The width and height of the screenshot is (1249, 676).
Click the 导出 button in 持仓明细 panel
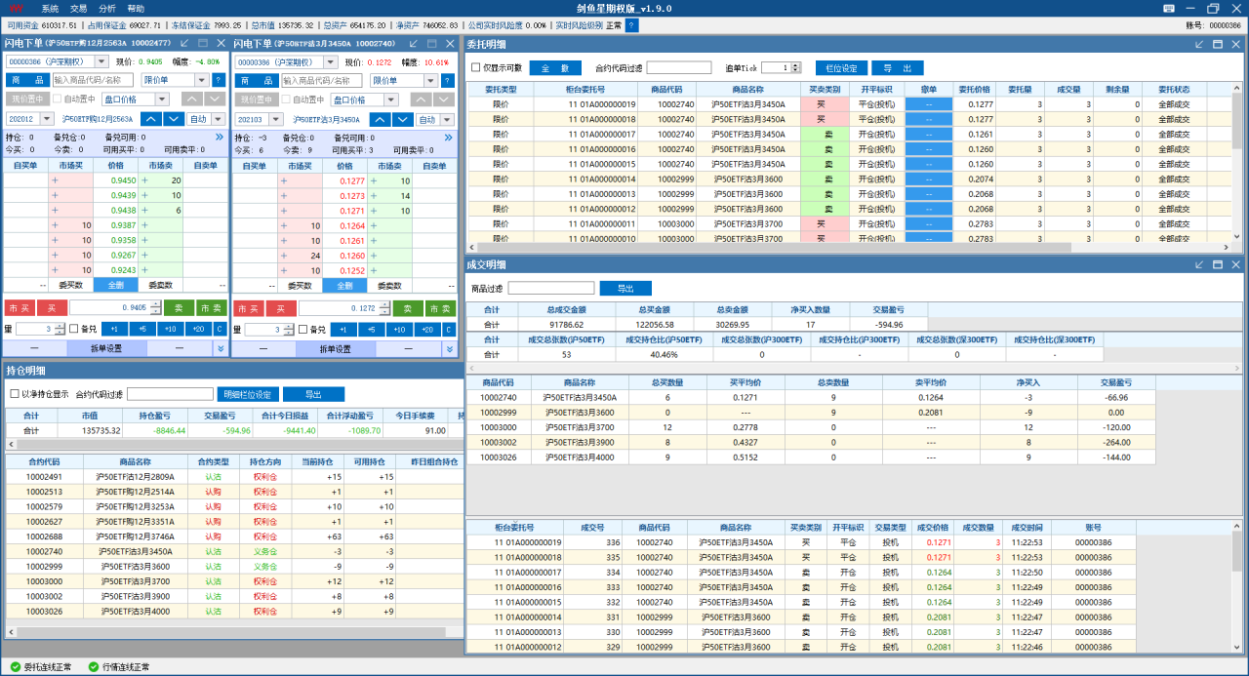[313, 394]
